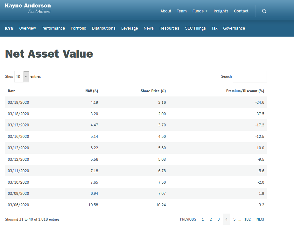294x226 pixels.
Task: Go to the Leverage tab
Action: click(129, 28)
